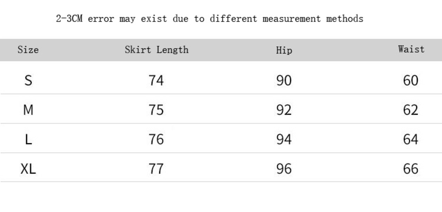Viewport: 442px width, 212px height.
Task: Click waist value 66 for size XL
Action: coord(411,169)
